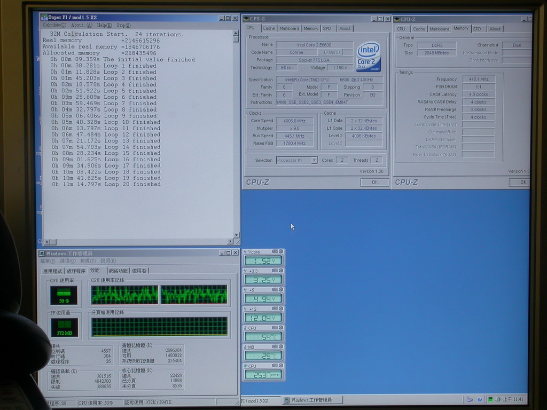547x410 pixels.
Task: Click the tray icon left of the help icon
Action: click(x=470, y=399)
